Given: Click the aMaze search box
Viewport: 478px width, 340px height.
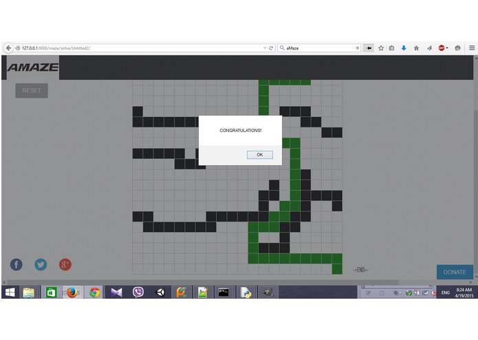Looking at the screenshot, I should [x=318, y=48].
